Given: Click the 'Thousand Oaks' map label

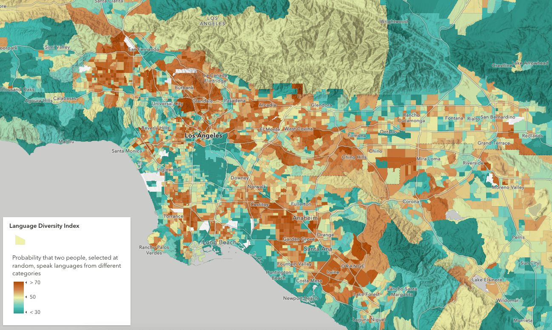Looking at the screenshot, I should 17,89.
